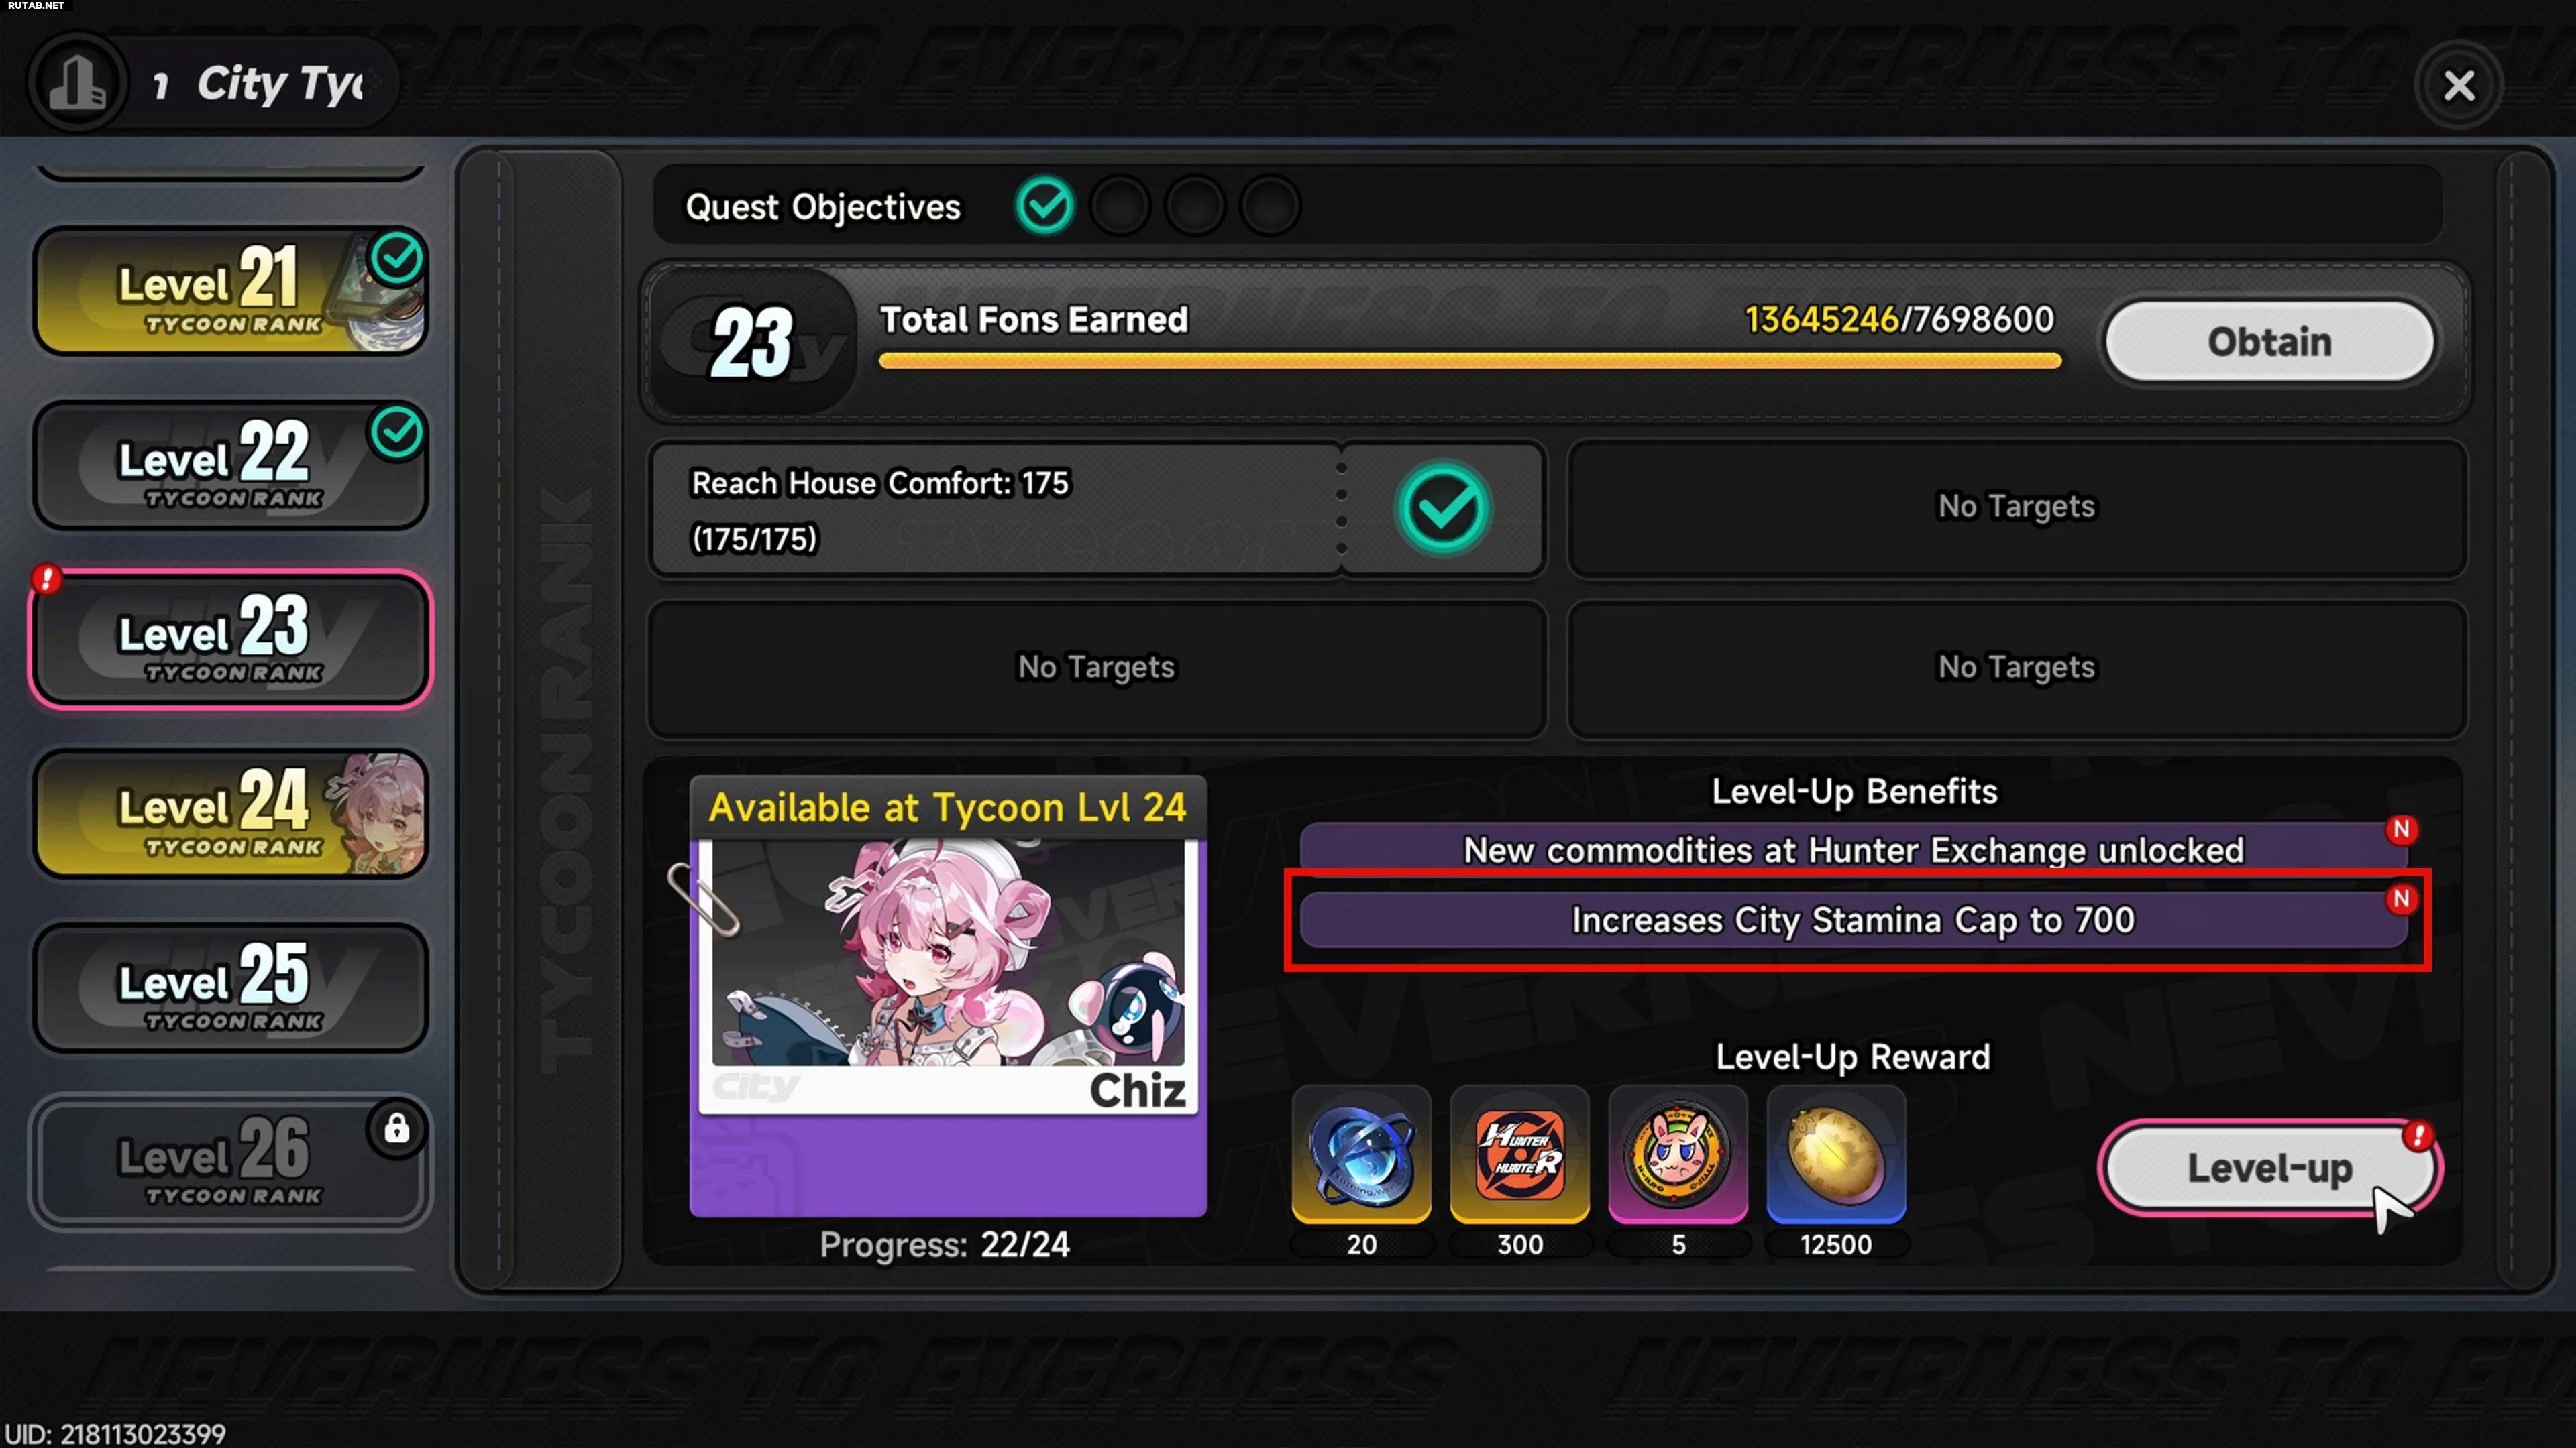This screenshot has width=2576, height=1448.
Task: Click the Increases City Stamina Cap benefit
Action: [1853, 919]
